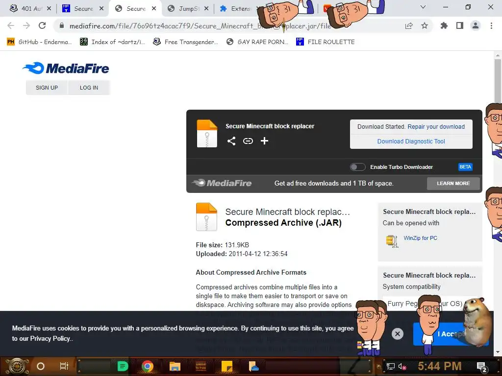The width and height of the screenshot is (502, 376).
Task: Close the 401 Au tab
Action: (49, 9)
